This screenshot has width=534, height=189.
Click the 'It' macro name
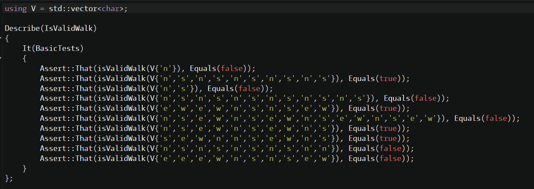tap(27, 48)
